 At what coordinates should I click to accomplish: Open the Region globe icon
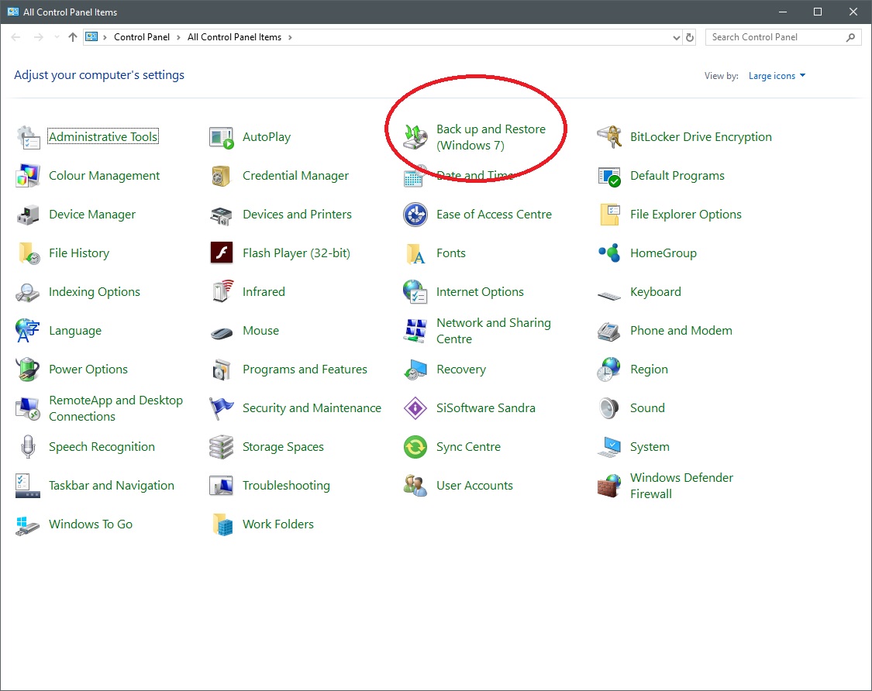coord(609,370)
